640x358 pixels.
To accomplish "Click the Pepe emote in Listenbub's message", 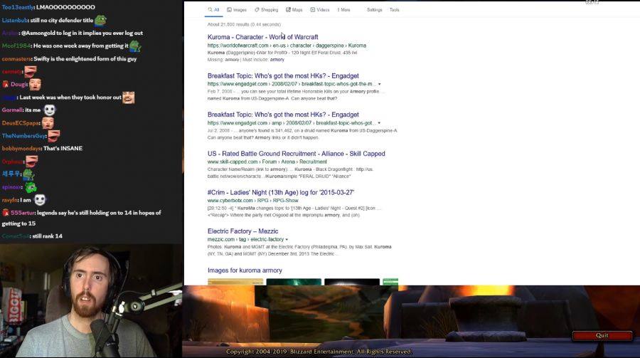I will pyautogui.click(x=100, y=20).
